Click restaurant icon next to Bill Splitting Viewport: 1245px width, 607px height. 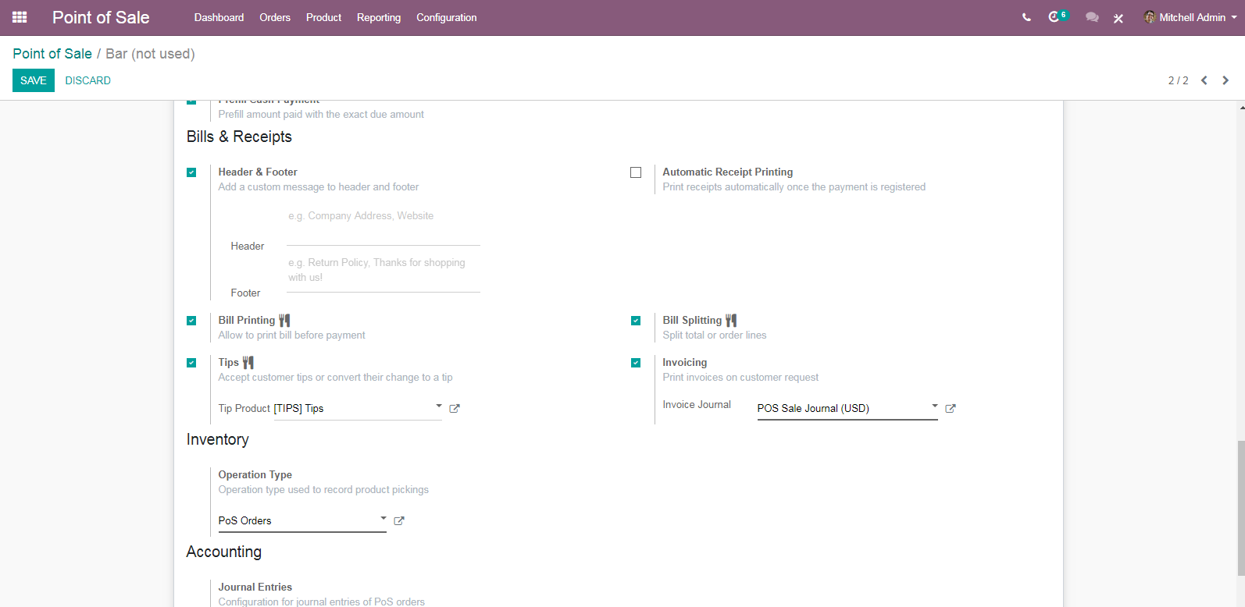(731, 320)
